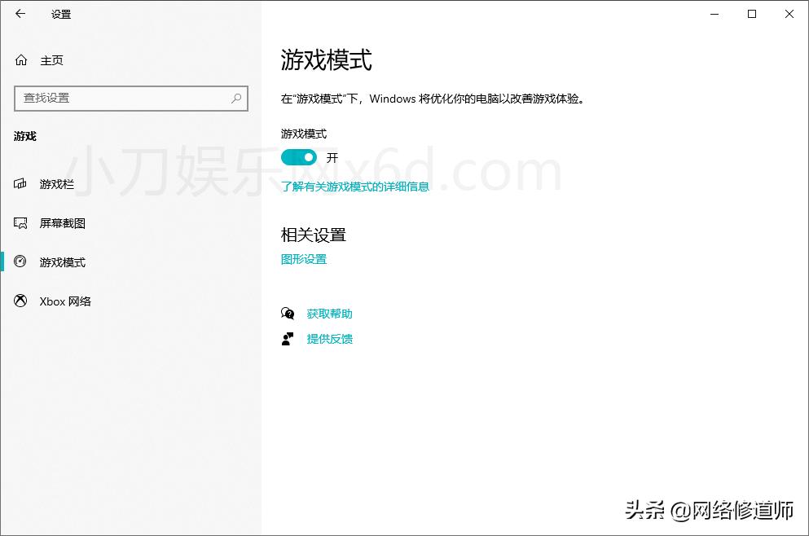809x536 pixels.
Task: Click the 获取帮助 text link
Action: [x=330, y=313]
